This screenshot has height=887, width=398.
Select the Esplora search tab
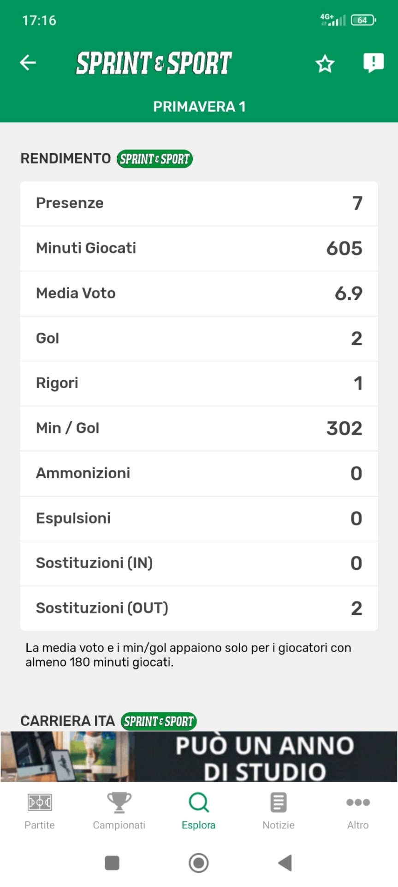click(198, 811)
